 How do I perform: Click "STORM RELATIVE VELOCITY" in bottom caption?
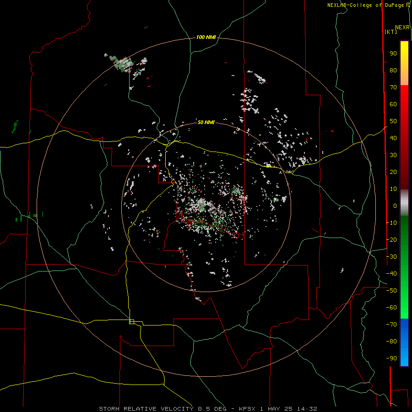147,409
